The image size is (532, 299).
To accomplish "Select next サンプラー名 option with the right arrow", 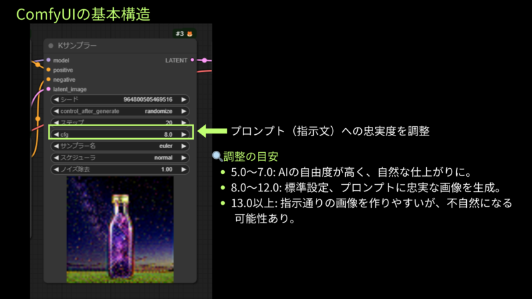I will point(184,146).
